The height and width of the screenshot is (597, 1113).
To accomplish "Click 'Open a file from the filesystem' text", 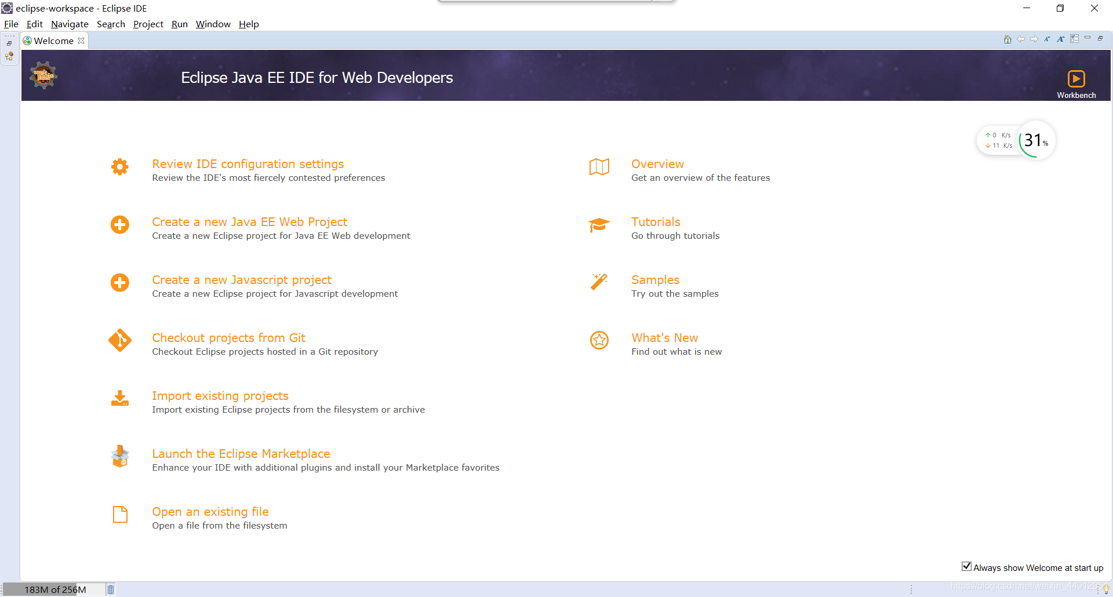I will pos(220,526).
